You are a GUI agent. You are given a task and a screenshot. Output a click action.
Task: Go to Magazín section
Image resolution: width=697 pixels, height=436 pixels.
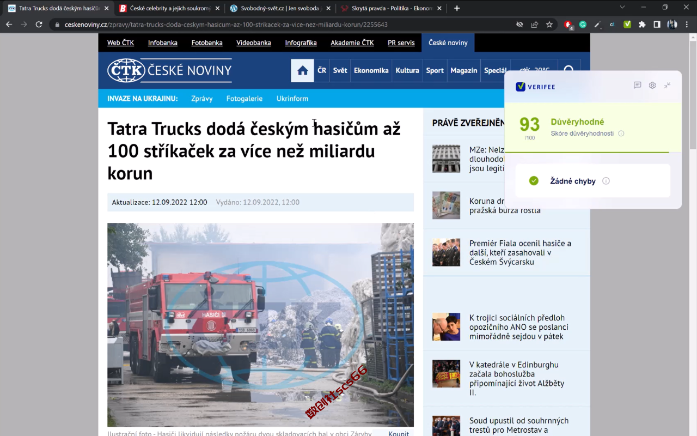[x=464, y=70]
